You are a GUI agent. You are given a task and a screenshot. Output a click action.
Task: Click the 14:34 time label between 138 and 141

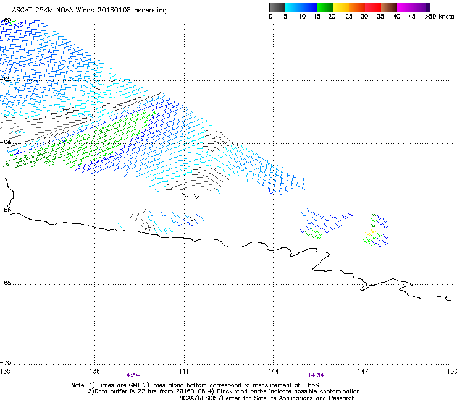coord(131,375)
